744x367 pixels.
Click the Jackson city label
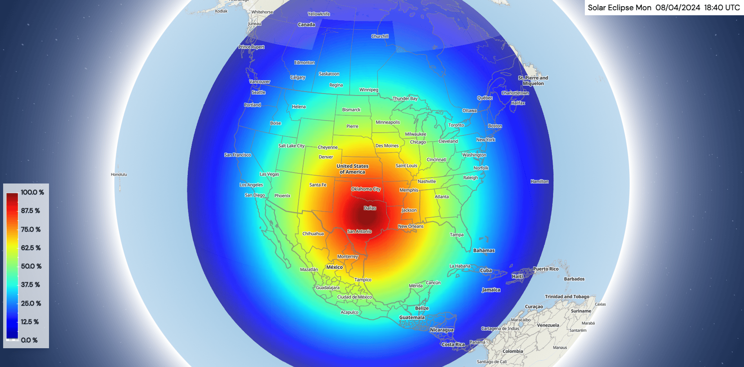pyautogui.click(x=409, y=210)
